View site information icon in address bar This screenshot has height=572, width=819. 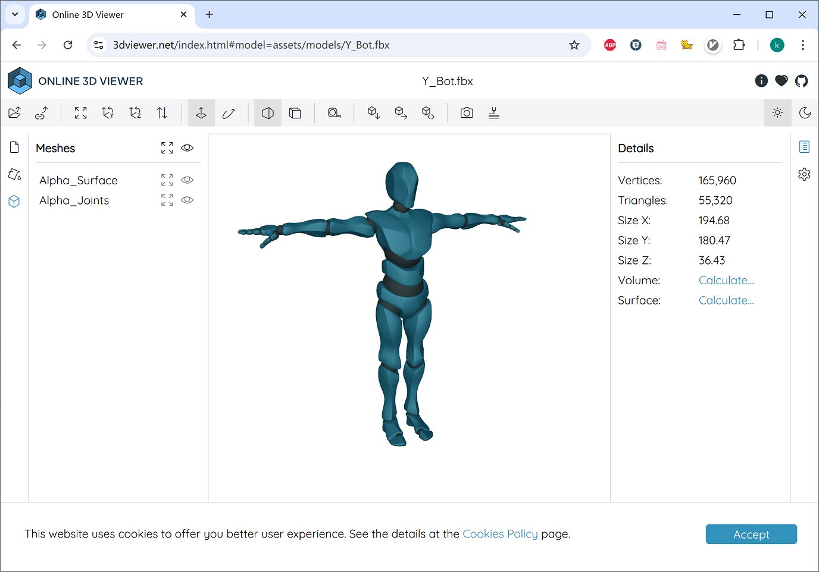99,45
